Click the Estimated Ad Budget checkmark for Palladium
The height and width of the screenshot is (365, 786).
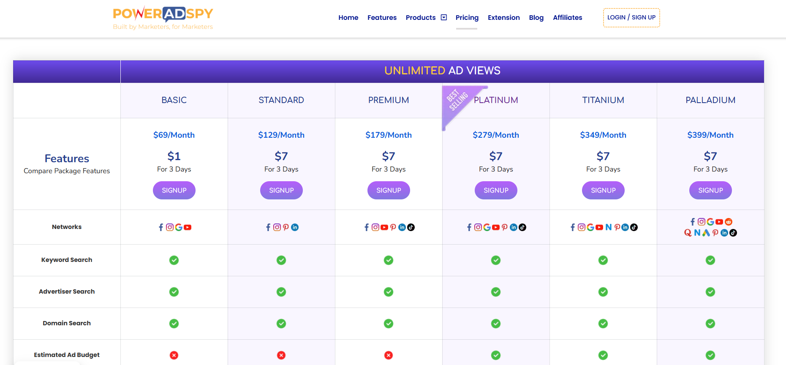[x=710, y=355]
